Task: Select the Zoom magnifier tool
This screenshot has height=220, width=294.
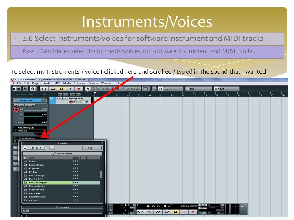Action: coord(113,89)
